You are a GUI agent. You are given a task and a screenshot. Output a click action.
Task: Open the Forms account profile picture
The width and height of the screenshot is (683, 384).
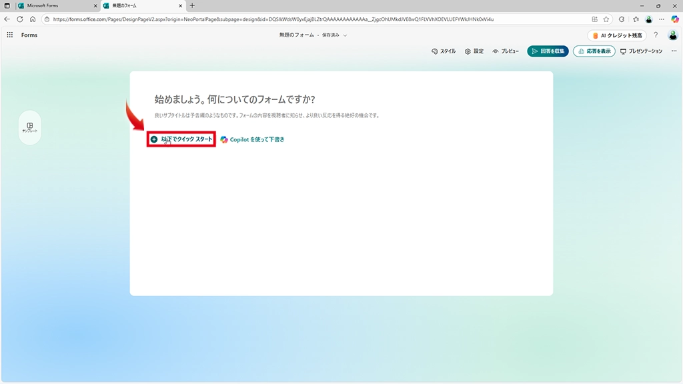point(673,35)
